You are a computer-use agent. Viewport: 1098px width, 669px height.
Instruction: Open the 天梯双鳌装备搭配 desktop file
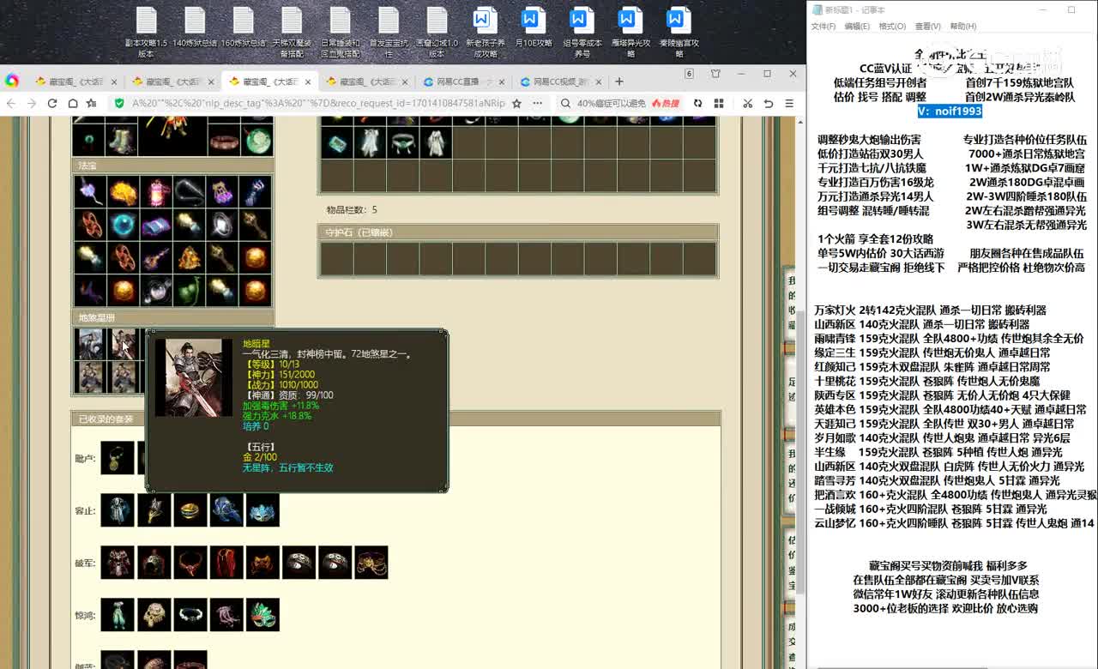tap(292, 33)
